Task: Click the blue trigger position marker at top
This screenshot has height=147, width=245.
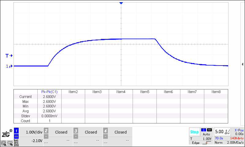Action: click(121, 3)
